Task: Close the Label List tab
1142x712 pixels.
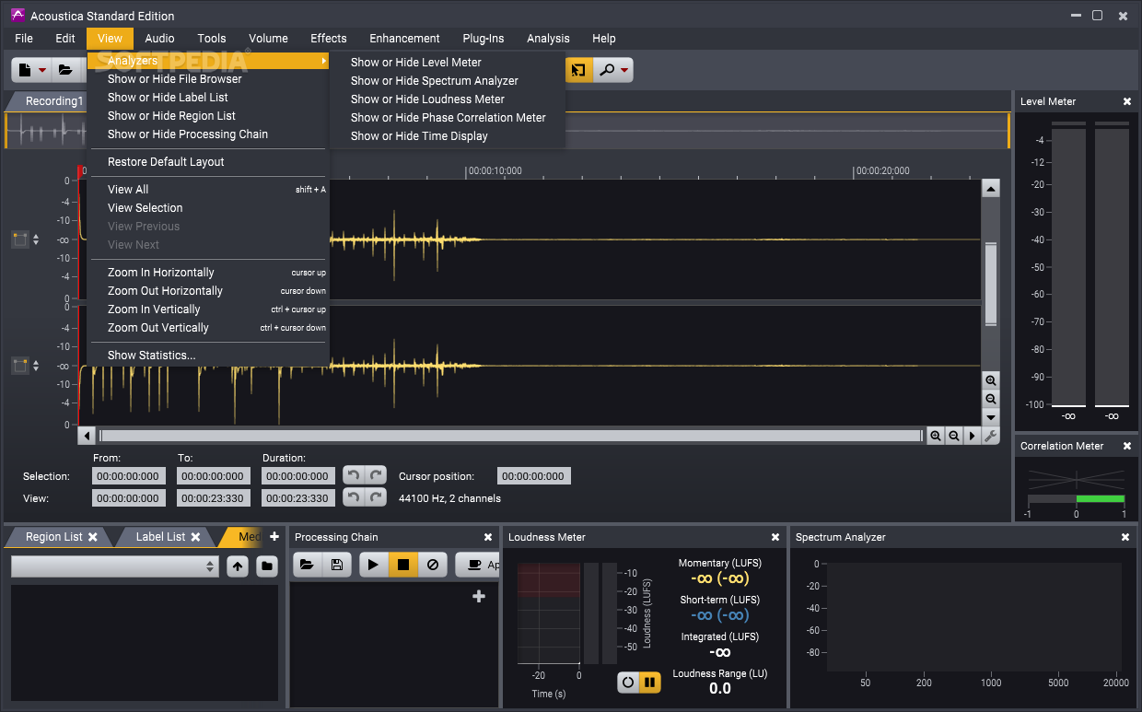Action: pyautogui.click(x=194, y=537)
